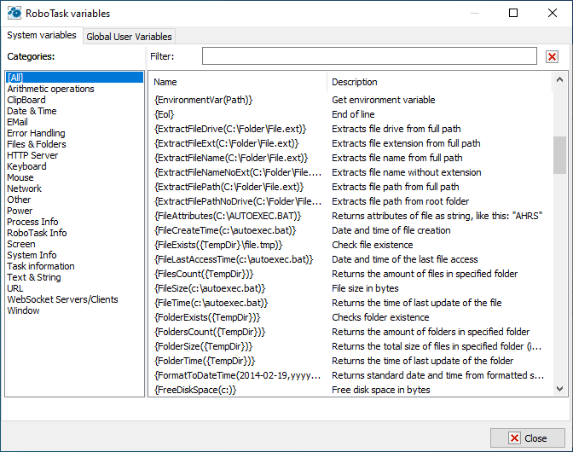This screenshot has width=573, height=452.
Task: Click the {EnvironmentVar(Path)} variable entry
Action: coord(203,100)
